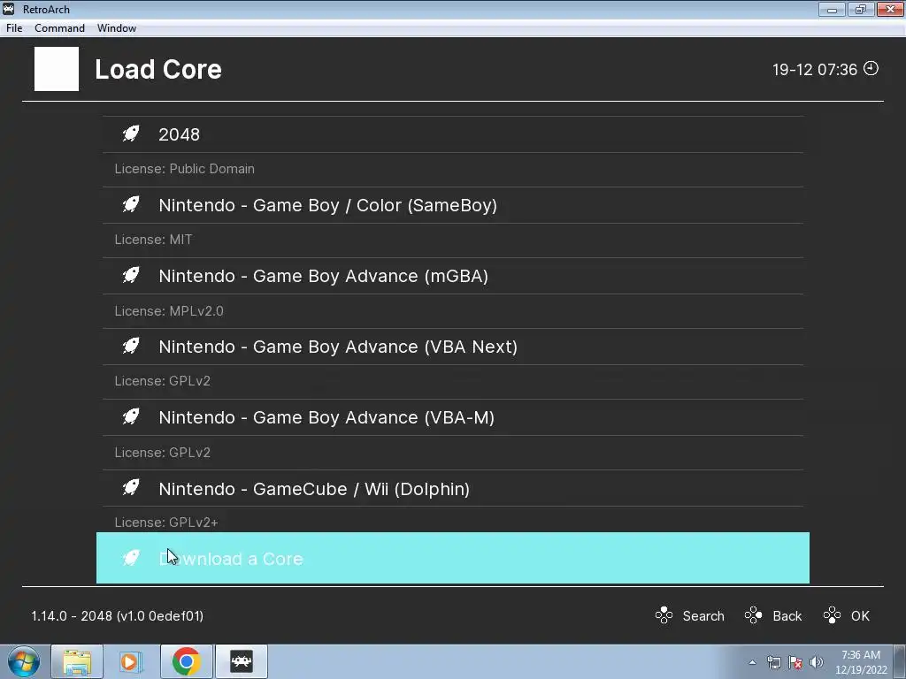This screenshot has height=679, width=906.
Task: Click the License: GPLv2+ text
Action: point(166,522)
